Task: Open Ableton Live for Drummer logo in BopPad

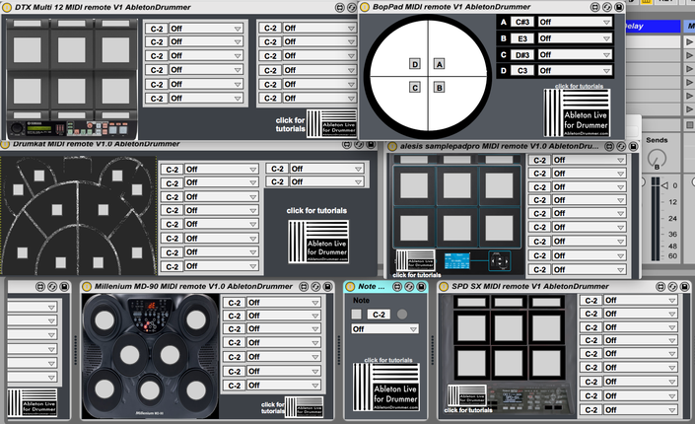Action: (577, 112)
